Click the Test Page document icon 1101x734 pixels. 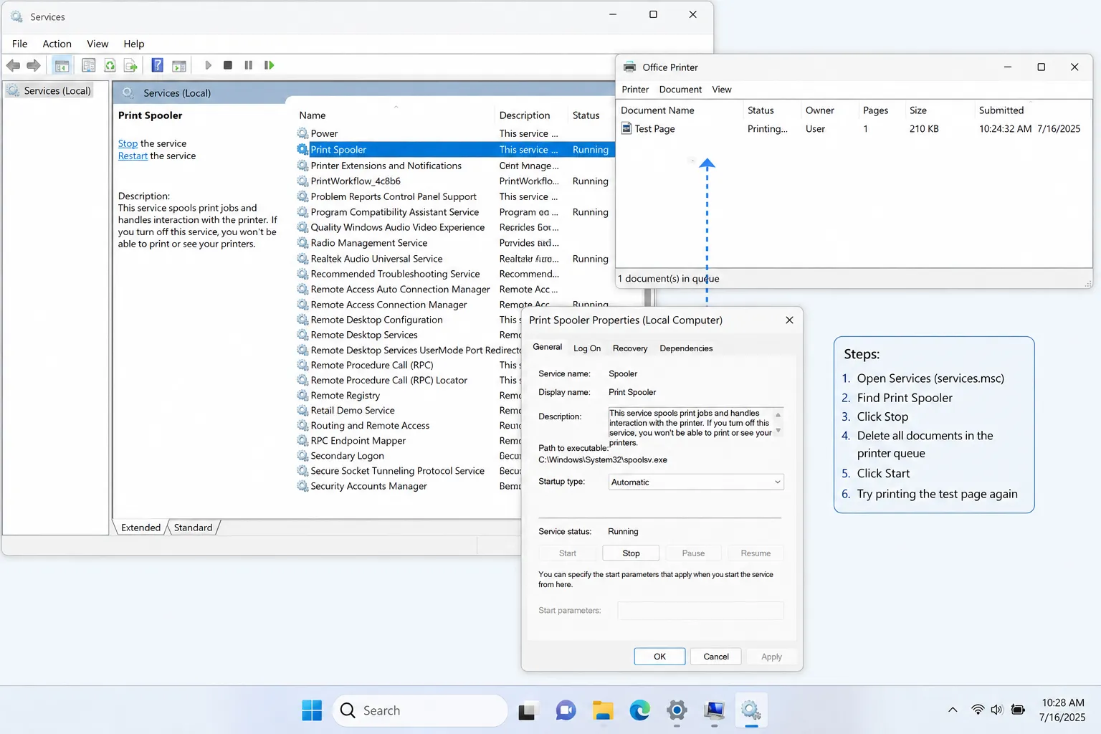626,128
